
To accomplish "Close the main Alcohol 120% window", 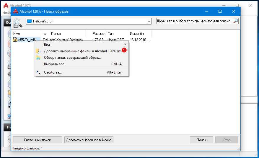I will tap(250, 5).
